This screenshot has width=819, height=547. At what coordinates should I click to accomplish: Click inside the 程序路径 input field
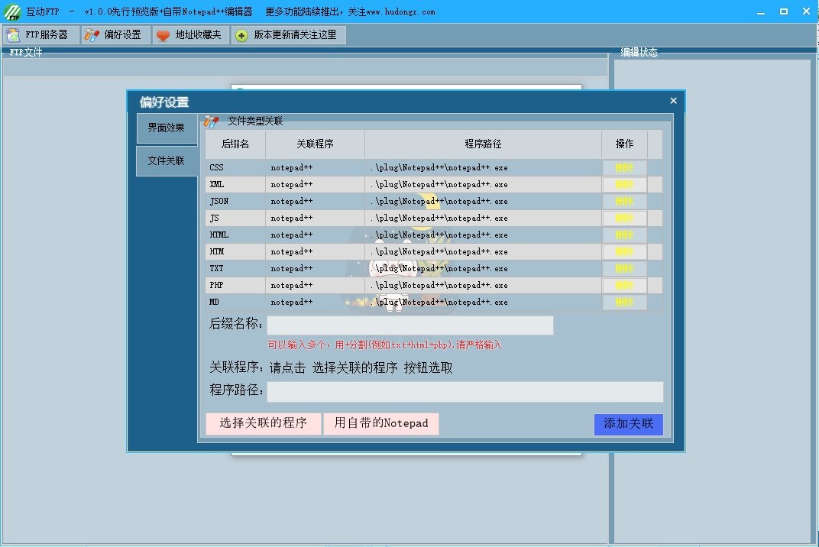[x=466, y=392]
